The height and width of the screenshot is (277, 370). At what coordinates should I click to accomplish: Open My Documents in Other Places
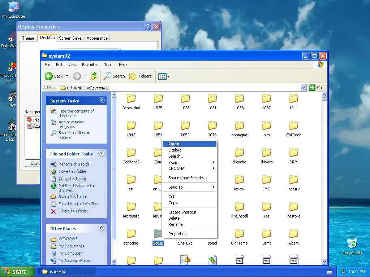[71, 246]
